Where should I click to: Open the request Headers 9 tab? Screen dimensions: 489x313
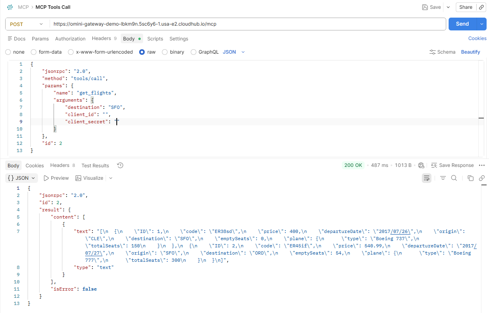coord(104,38)
